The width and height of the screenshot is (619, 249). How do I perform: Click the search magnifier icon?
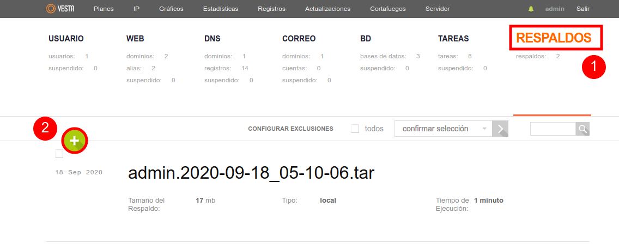pyautogui.click(x=582, y=129)
